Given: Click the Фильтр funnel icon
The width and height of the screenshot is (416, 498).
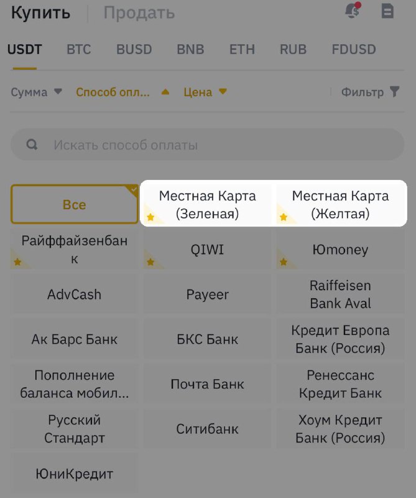Looking at the screenshot, I should pyautogui.click(x=394, y=92).
